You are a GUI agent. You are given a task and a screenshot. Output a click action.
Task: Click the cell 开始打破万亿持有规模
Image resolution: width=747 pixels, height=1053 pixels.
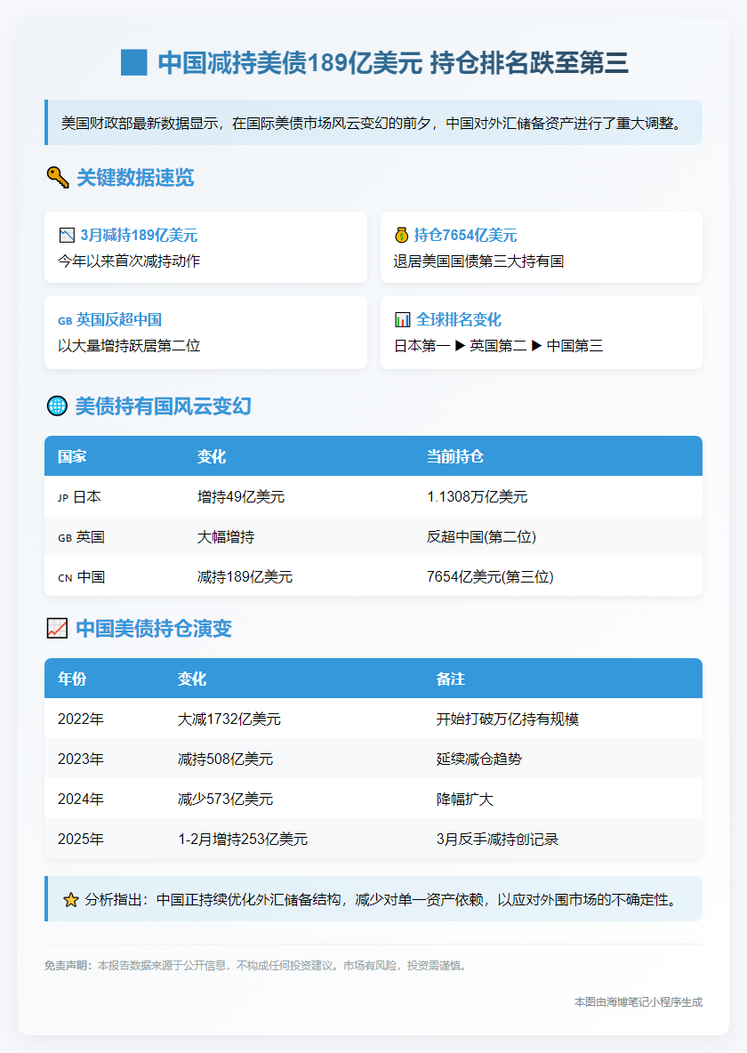(x=508, y=719)
